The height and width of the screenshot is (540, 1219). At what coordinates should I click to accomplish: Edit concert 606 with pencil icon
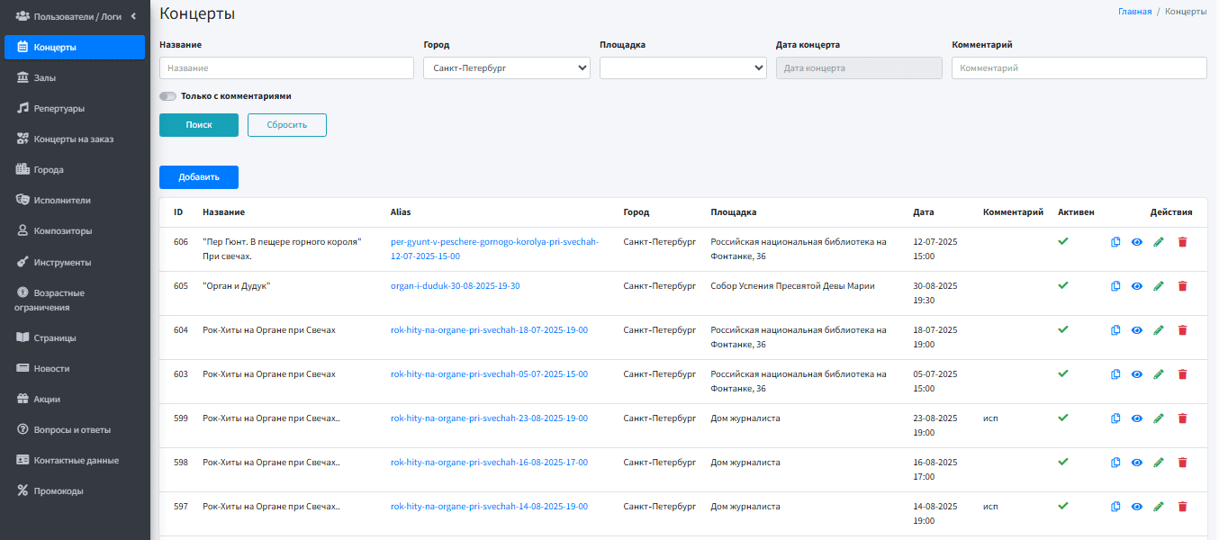pyautogui.click(x=1159, y=242)
